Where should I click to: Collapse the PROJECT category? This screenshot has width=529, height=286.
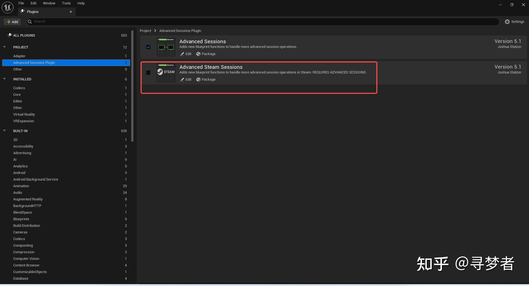(x=4, y=47)
